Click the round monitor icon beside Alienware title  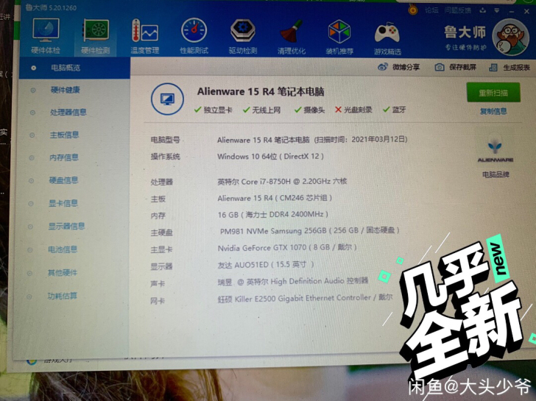coord(167,99)
